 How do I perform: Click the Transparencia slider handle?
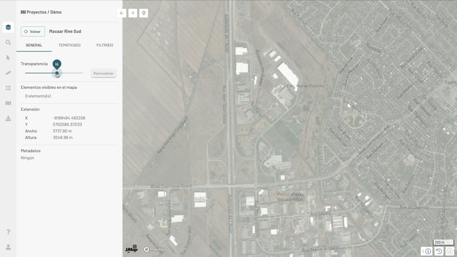pyautogui.click(x=57, y=73)
